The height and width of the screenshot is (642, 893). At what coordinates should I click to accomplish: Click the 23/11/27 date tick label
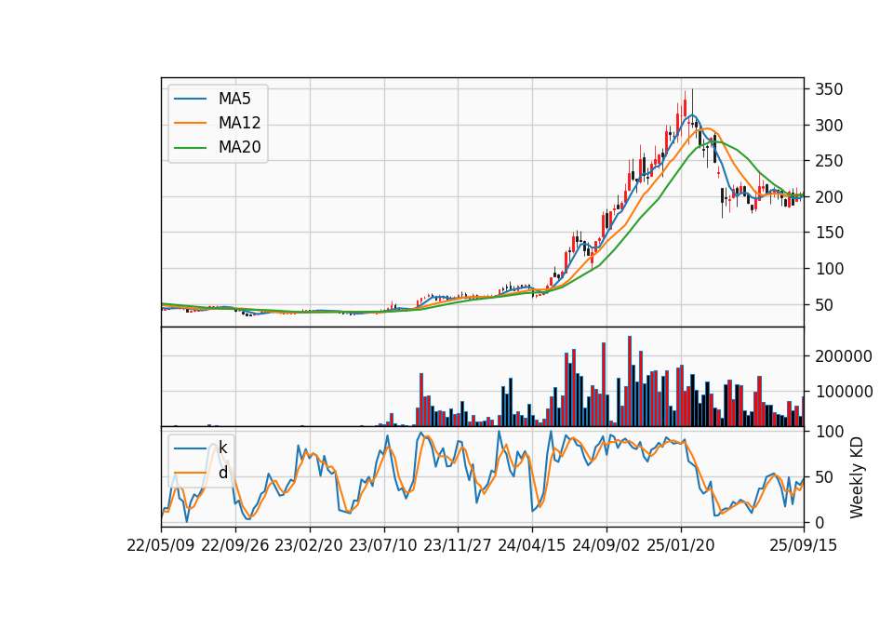tap(458, 545)
